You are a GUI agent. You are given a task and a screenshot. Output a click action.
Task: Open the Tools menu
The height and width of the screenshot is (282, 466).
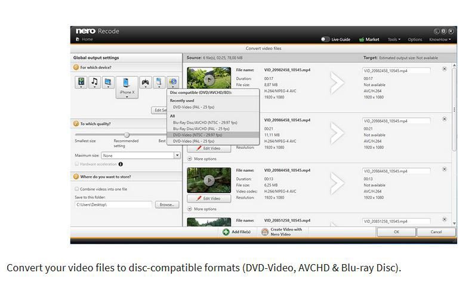click(x=394, y=39)
